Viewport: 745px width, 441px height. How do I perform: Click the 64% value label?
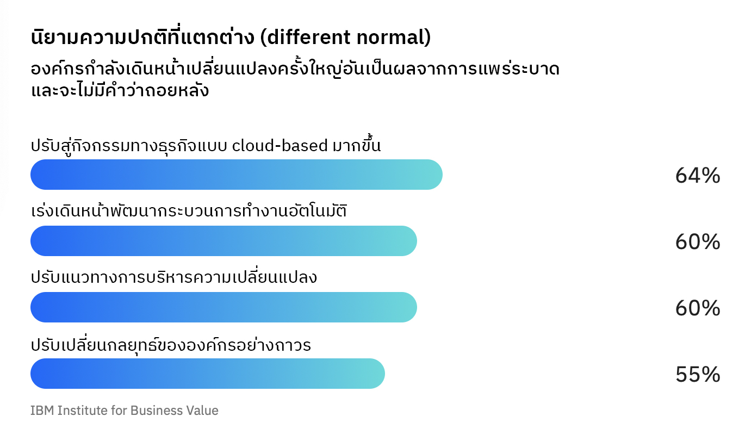698,176
